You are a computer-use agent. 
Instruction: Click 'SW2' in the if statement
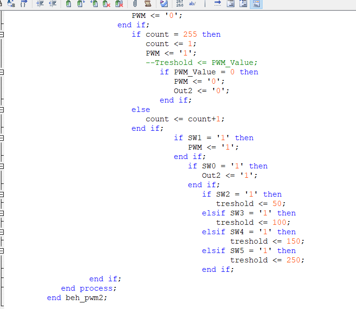pos(223,194)
